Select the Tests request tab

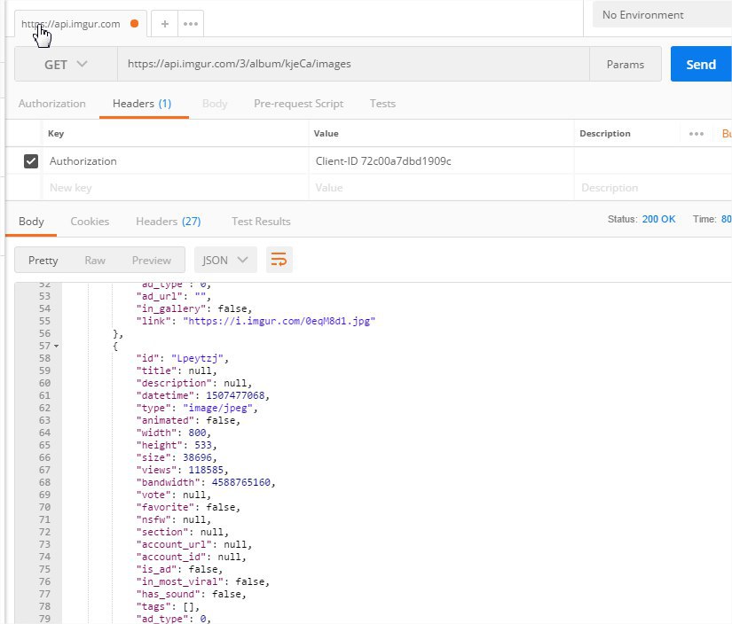(x=382, y=104)
